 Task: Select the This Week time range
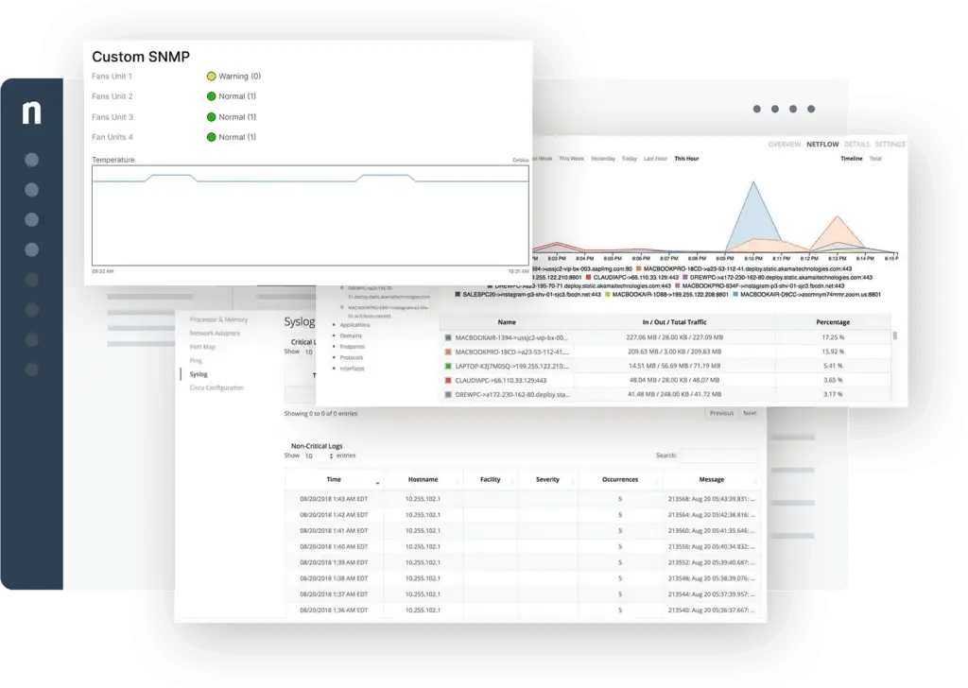(571, 159)
